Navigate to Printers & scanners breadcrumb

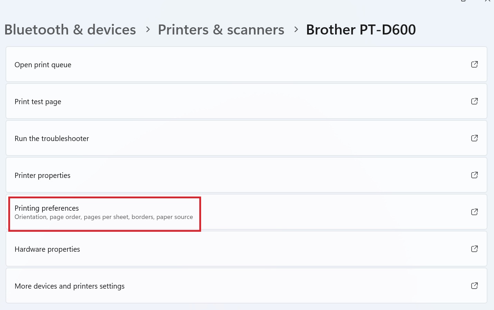coord(221,30)
